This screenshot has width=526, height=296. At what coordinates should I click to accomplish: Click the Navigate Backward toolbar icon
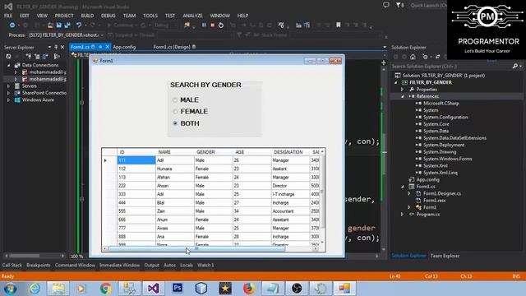12,25
